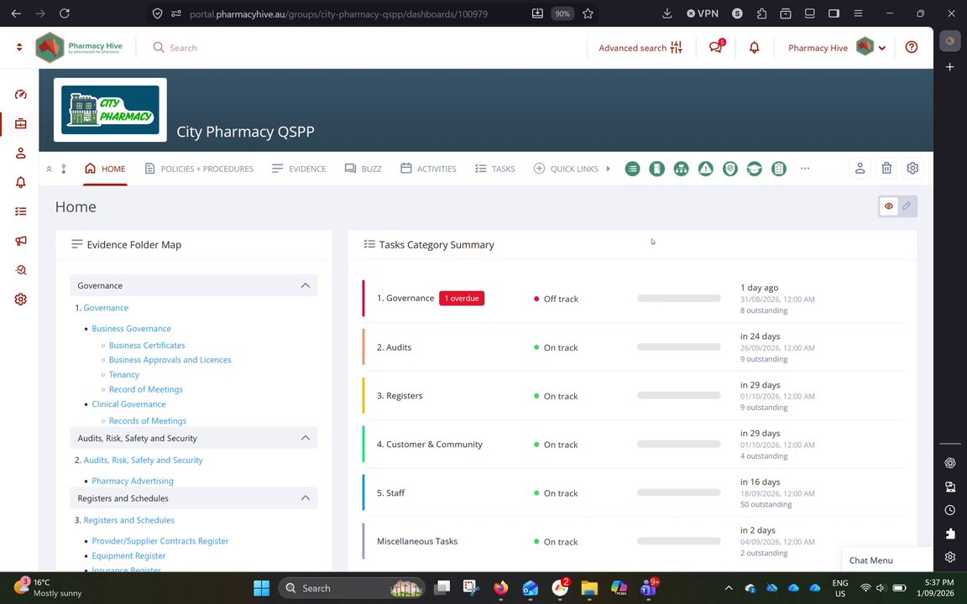Collapse Audits, Risk, Safety and Security section

coord(306,438)
